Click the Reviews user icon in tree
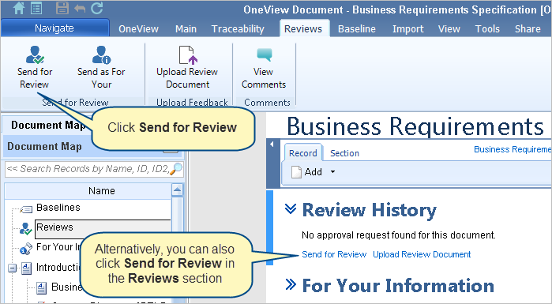The image size is (552, 304). tap(26, 229)
